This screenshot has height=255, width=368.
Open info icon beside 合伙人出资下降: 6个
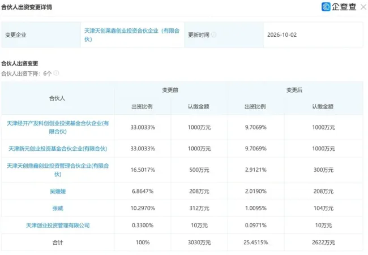(56, 73)
